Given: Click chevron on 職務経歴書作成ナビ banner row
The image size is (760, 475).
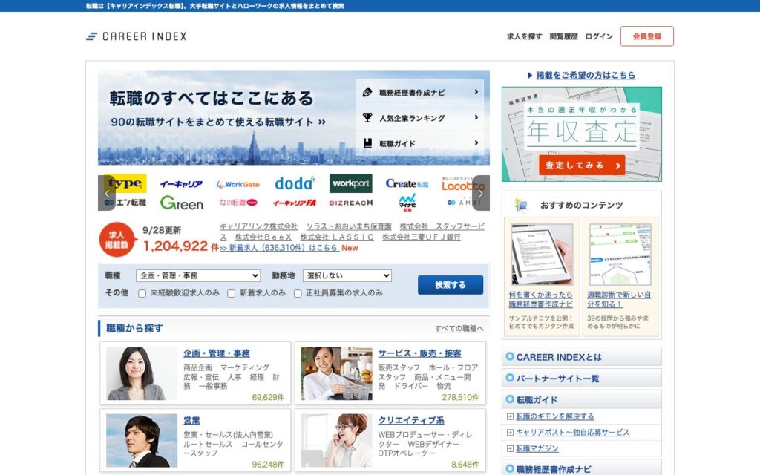Looking at the screenshot, I should [476, 91].
